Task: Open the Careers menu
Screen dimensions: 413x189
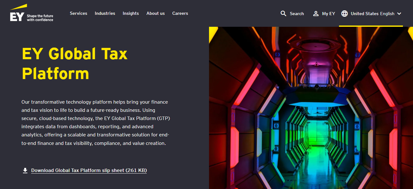Action: pos(180,13)
